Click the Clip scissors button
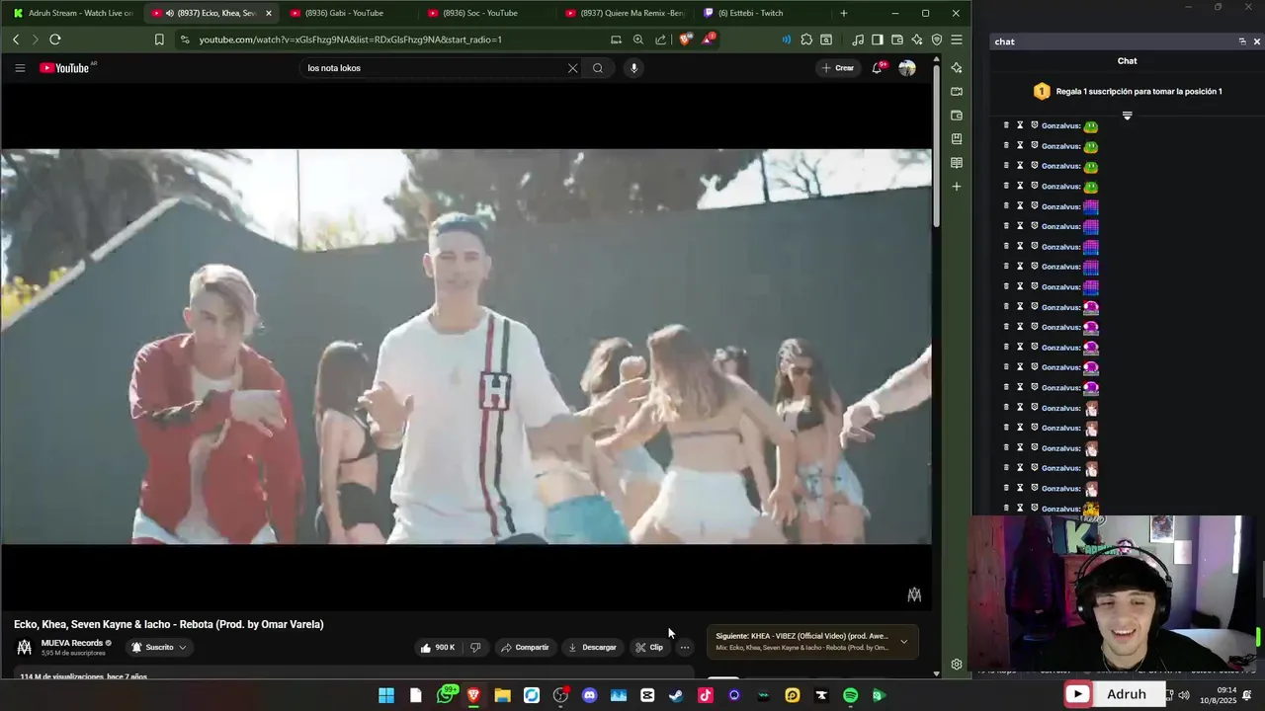Viewport: 1265px width, 711px height. click(649, 648)
